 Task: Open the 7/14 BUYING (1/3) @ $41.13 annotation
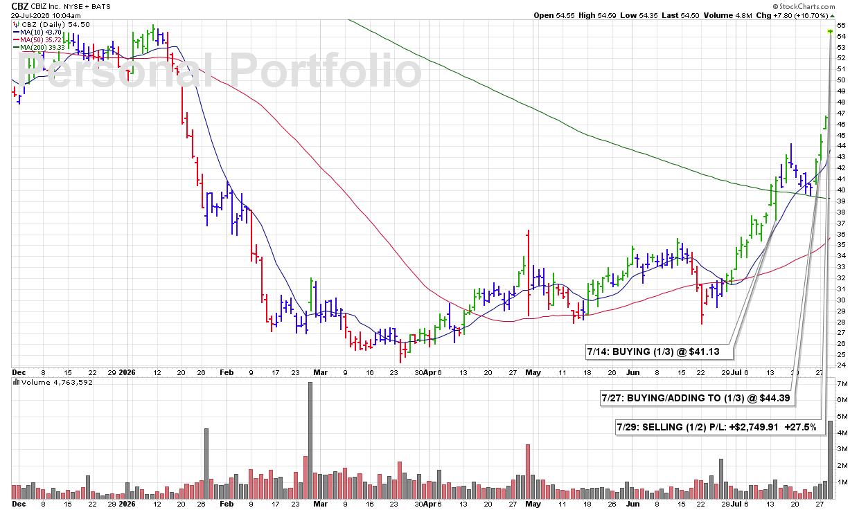657,351
